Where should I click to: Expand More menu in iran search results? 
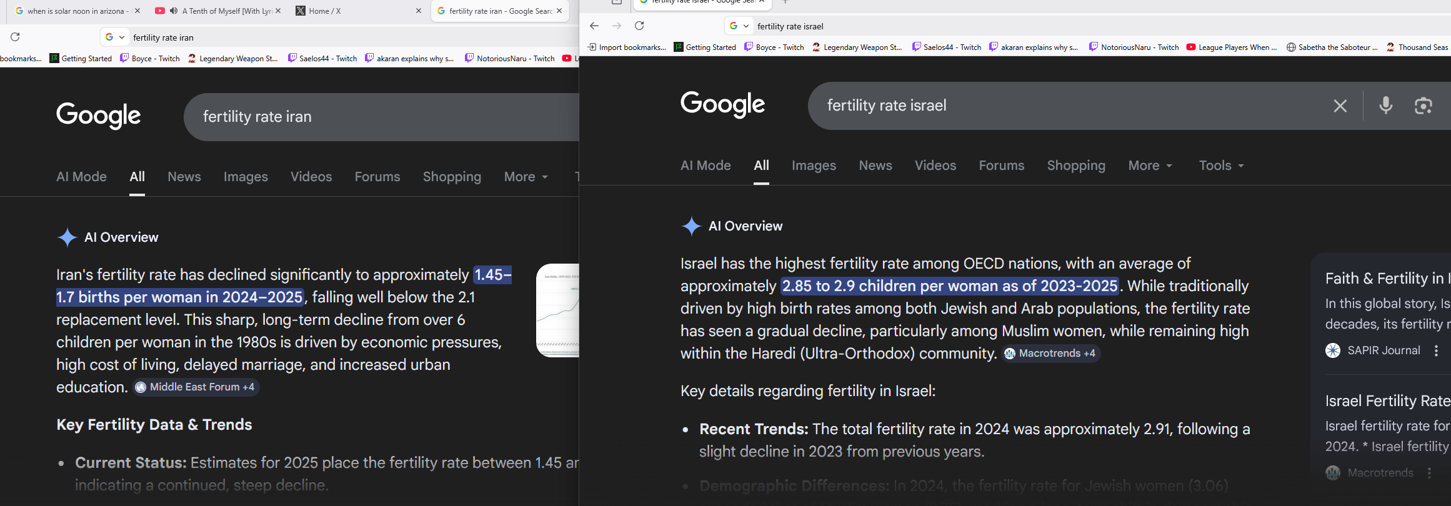[526, 177]
